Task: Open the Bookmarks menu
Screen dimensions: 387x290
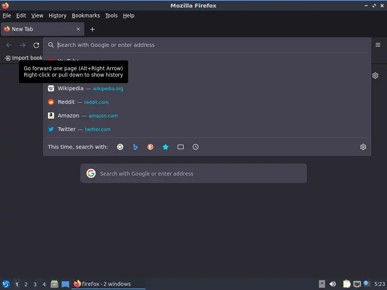Action: pyautogui.click(x=86, y=15)
